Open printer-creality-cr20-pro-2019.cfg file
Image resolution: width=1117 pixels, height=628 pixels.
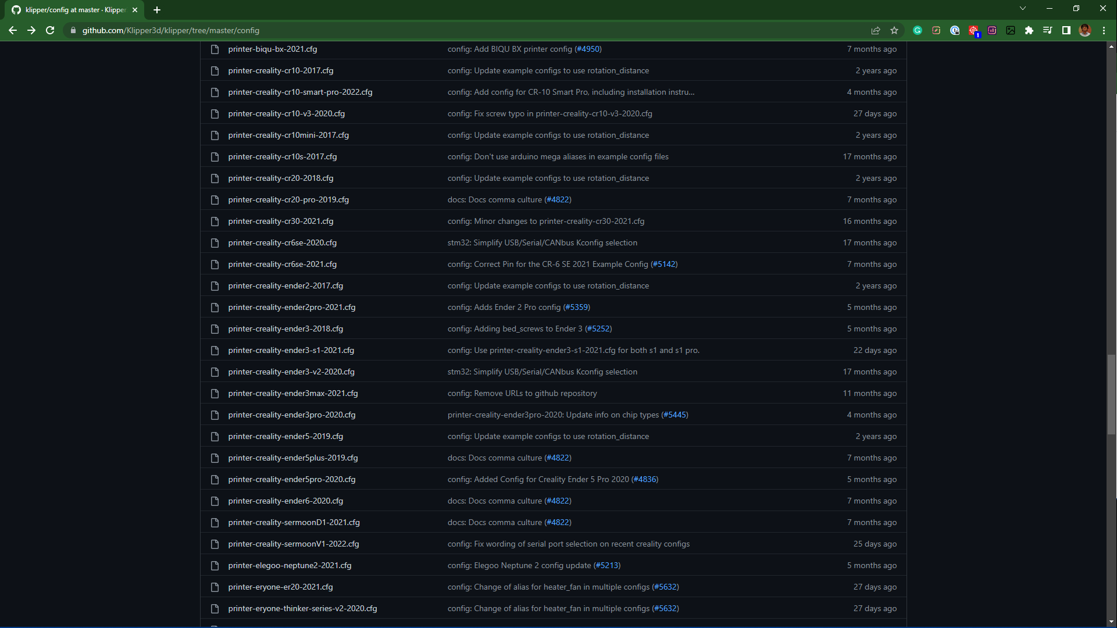[x=288, y=199]
